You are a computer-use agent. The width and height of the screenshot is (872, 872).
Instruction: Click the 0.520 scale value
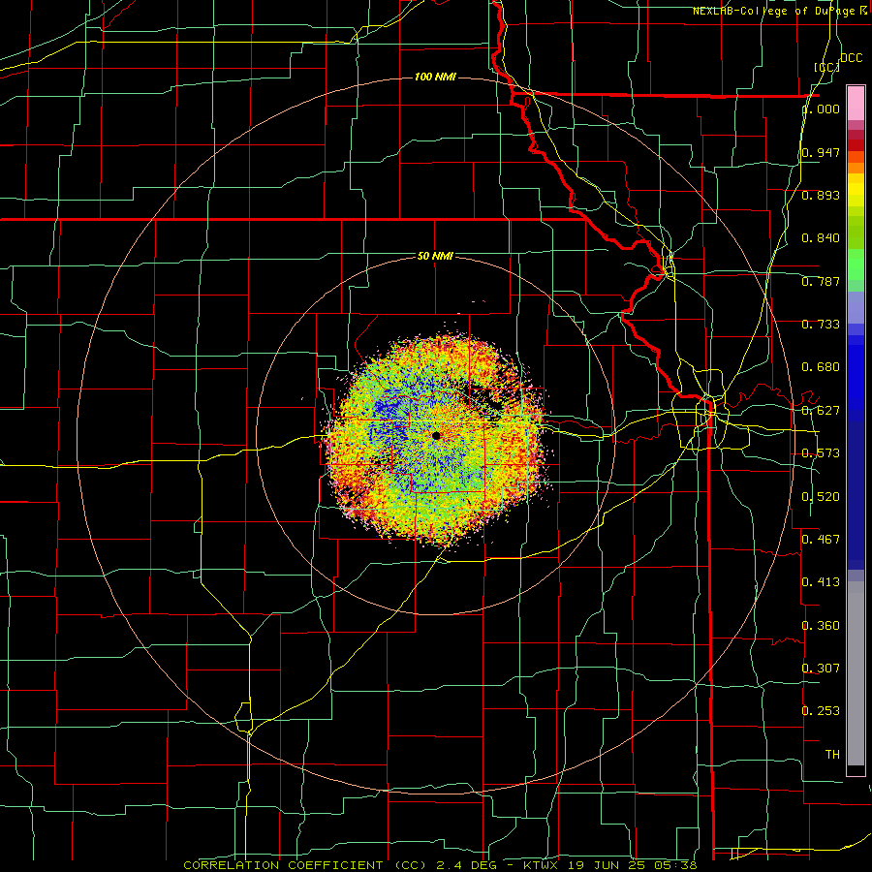(821, 497)
